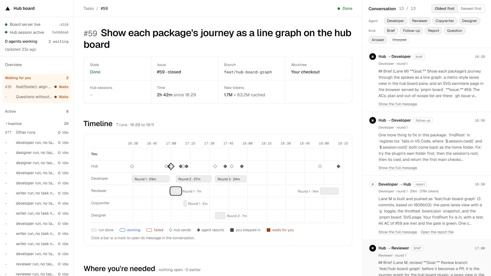Toggle the Stopped kind filter chip

[399, 40]
